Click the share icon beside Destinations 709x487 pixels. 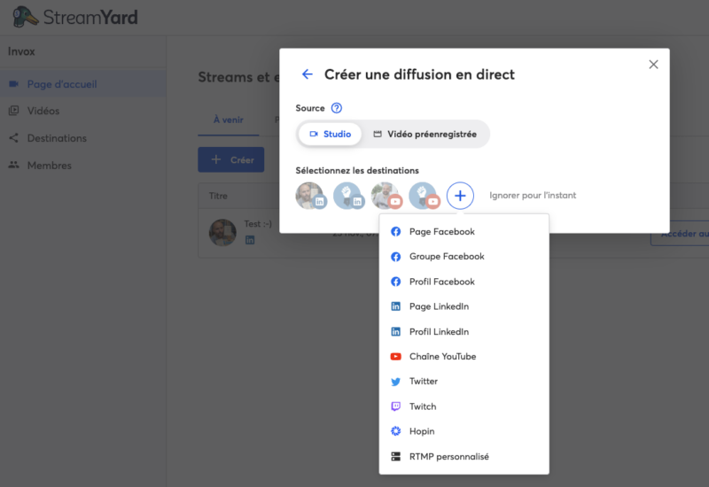coord(14,138)
